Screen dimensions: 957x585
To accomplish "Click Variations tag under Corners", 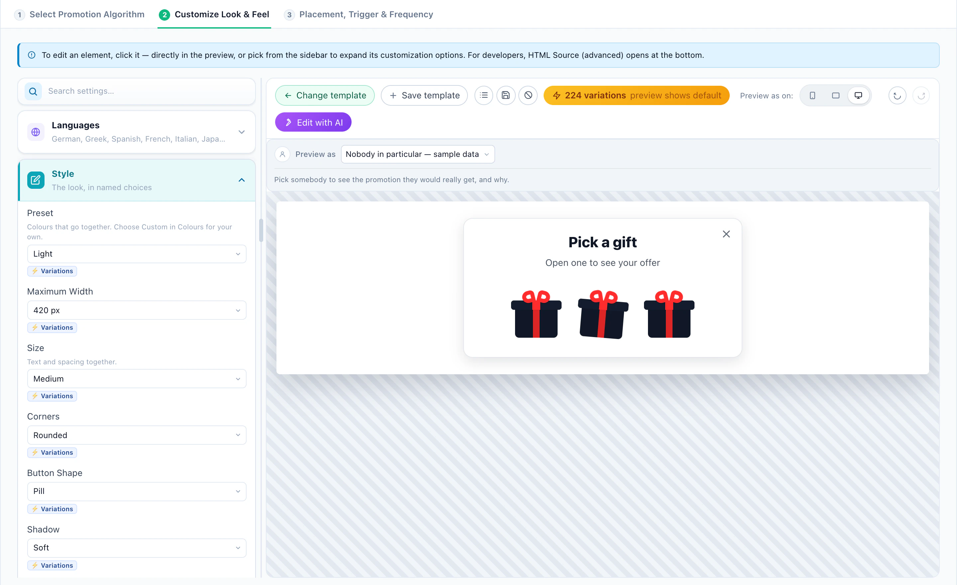I will [x=52, y=452].
